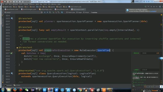The height and width of the screenshot is (92, 163).
Task: Open the Edit menu
Action: tap(6, 4)
